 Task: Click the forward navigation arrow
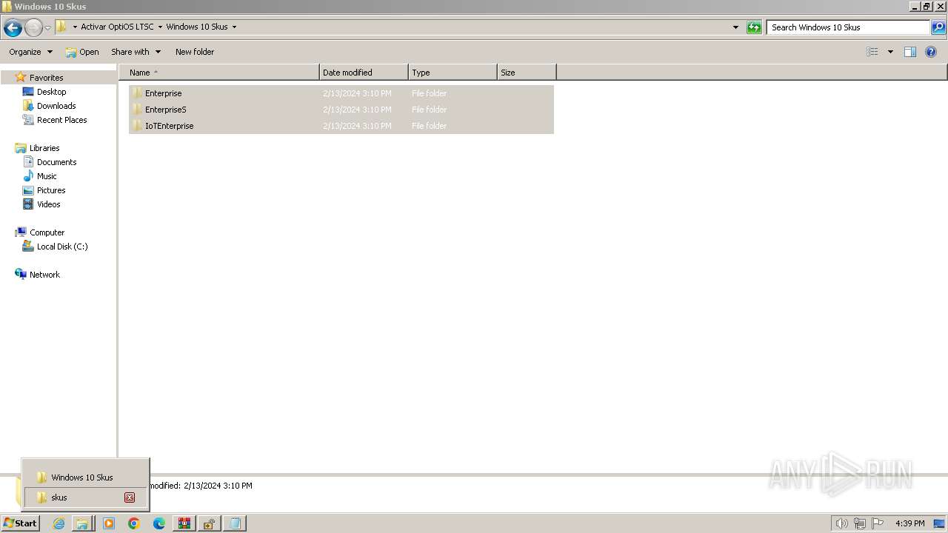click(x=33, y=28)
